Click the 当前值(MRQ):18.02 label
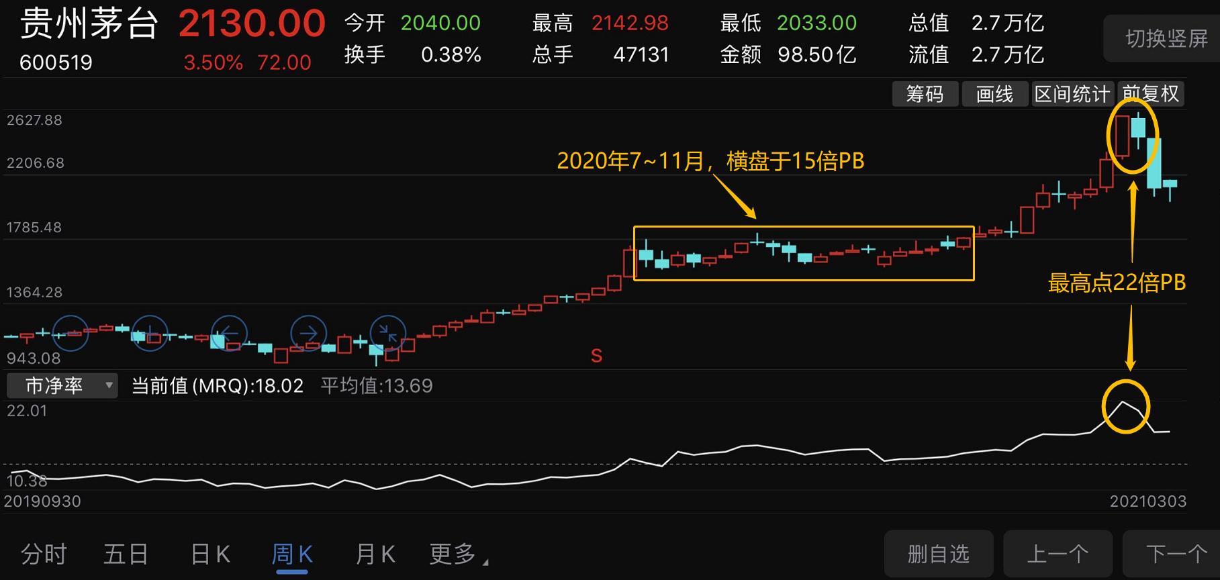Viewport: 1220px width, 580px height. (218, 385)
